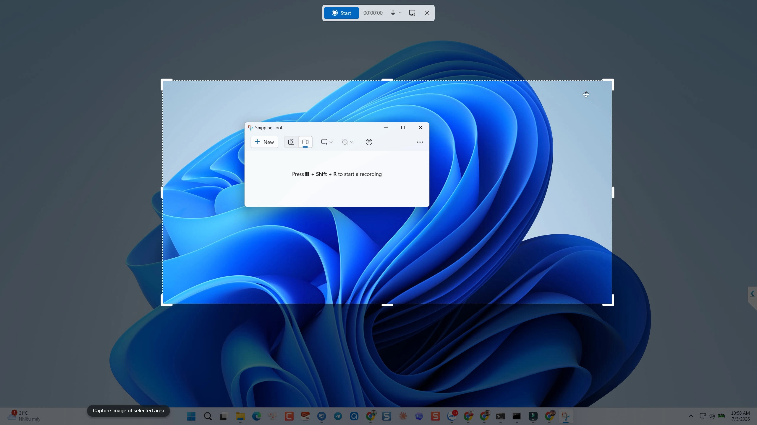Click the recording hint text in Snipping Tool
This screenshot has height=425, width=757.
[x=337, y=174]
